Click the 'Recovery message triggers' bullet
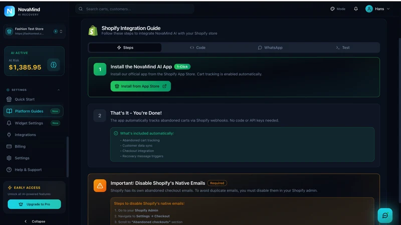The image size is (401, 225). (x=142, y=156)
